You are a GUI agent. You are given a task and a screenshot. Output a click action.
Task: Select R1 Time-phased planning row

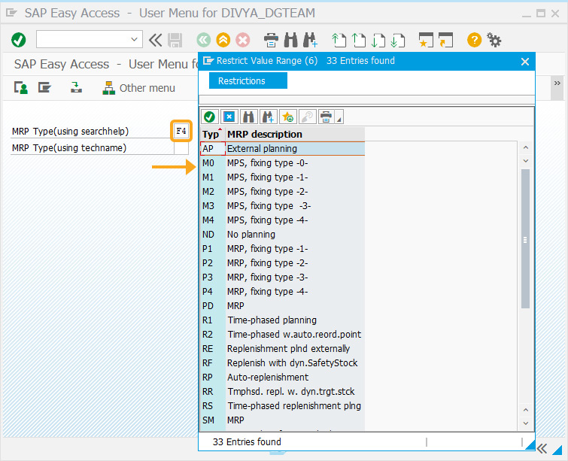[283, 320]
